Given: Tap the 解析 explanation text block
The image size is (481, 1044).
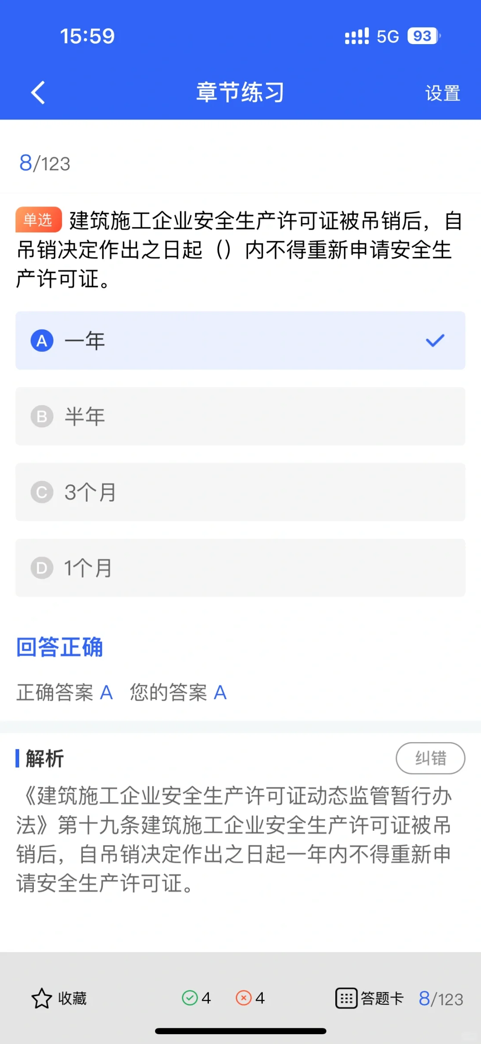Looking at the screenshot, I should [234, 840].
